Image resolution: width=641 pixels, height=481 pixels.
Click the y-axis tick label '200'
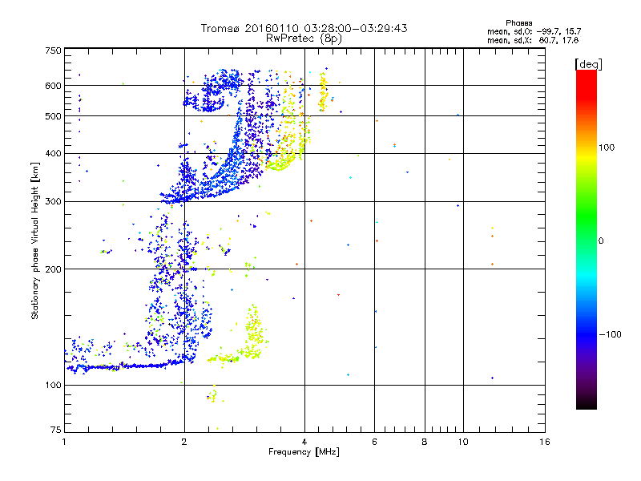pyautogui.click(x=53, y=269)
